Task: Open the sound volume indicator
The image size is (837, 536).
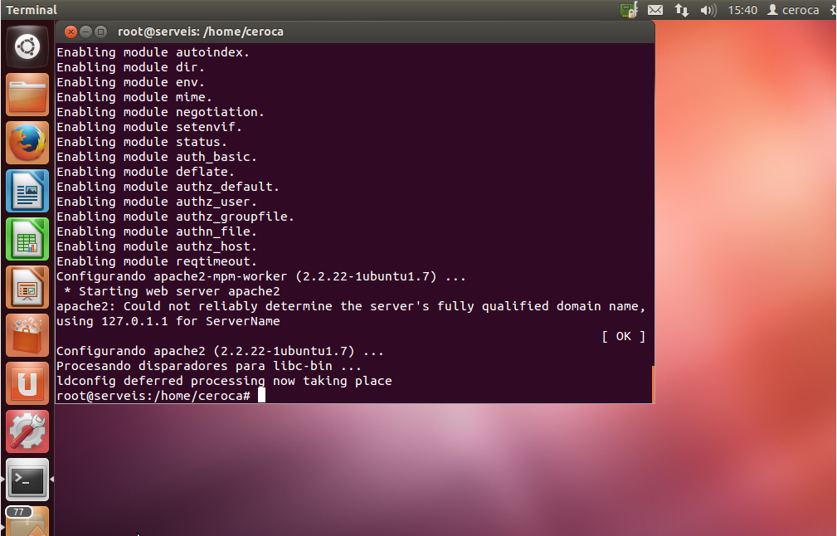Action: tap(708, 10)
